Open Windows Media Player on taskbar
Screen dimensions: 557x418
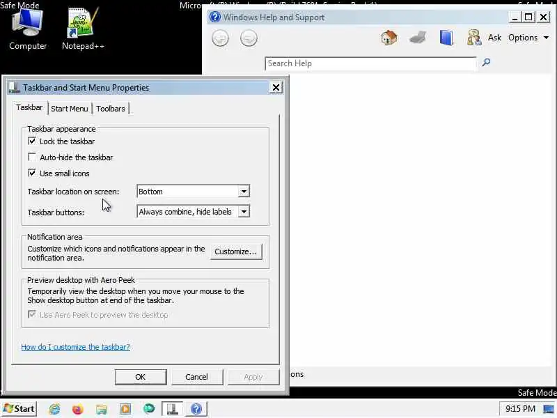[x=125, y=409]
